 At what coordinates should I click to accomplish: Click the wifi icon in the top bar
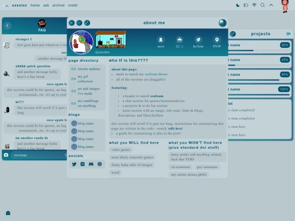[254, 5]
